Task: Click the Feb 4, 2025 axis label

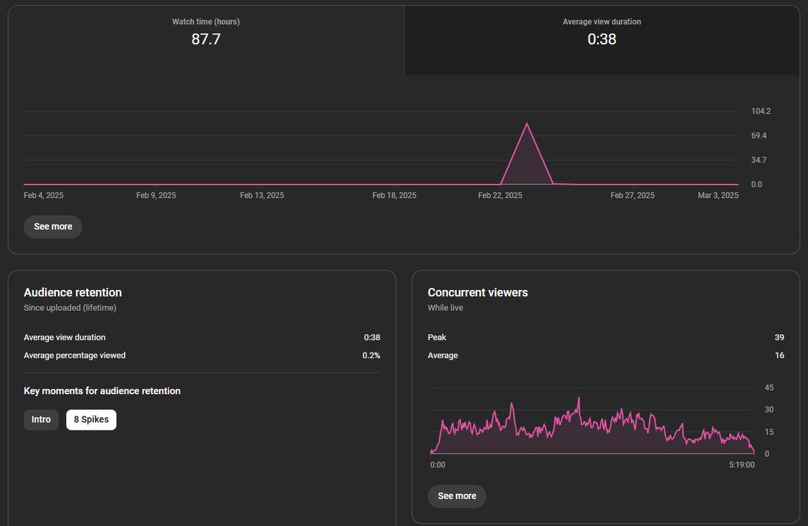Action: 44,196
